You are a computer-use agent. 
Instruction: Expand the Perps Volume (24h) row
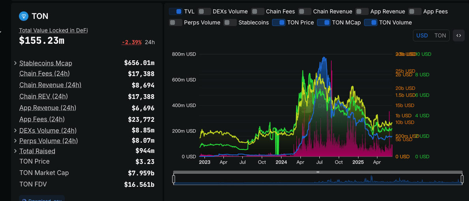(x=15, y=141)
